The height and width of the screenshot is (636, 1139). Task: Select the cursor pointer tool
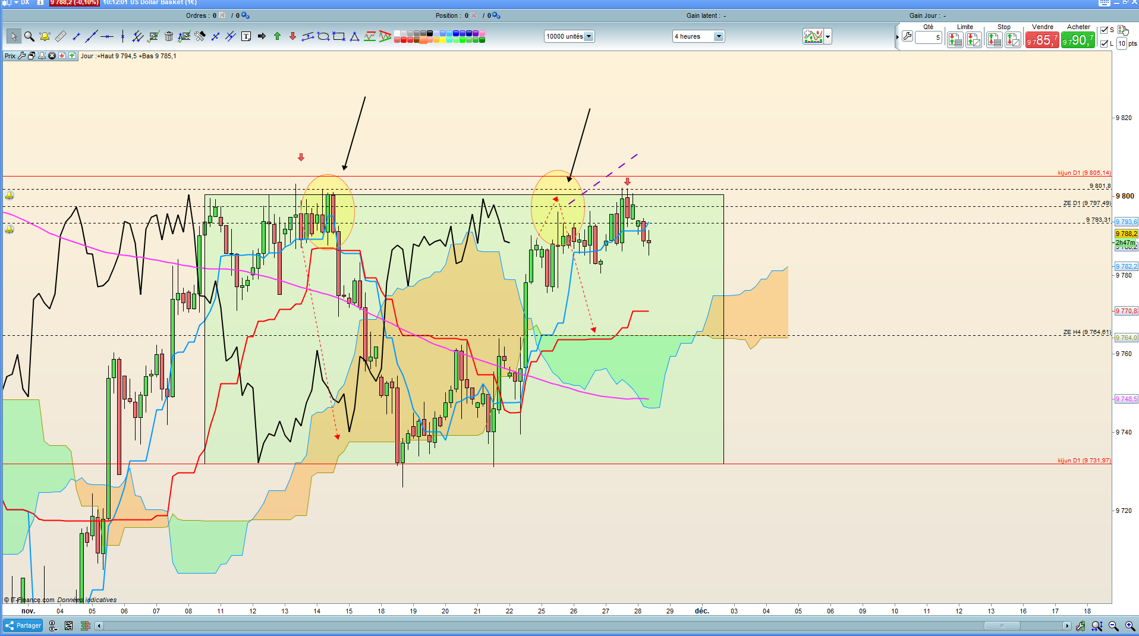(x=14, y=37)
